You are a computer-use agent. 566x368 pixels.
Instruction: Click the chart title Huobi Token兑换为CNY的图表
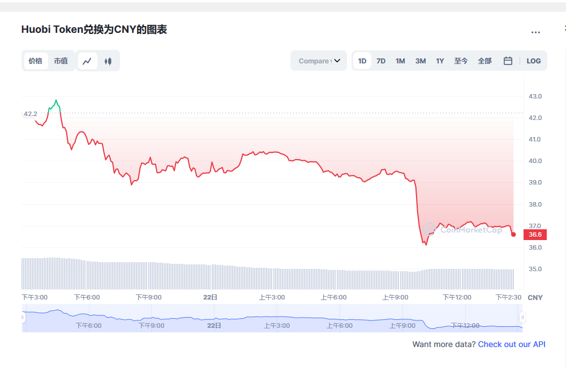pyautogui.click(x=94, y=29)
